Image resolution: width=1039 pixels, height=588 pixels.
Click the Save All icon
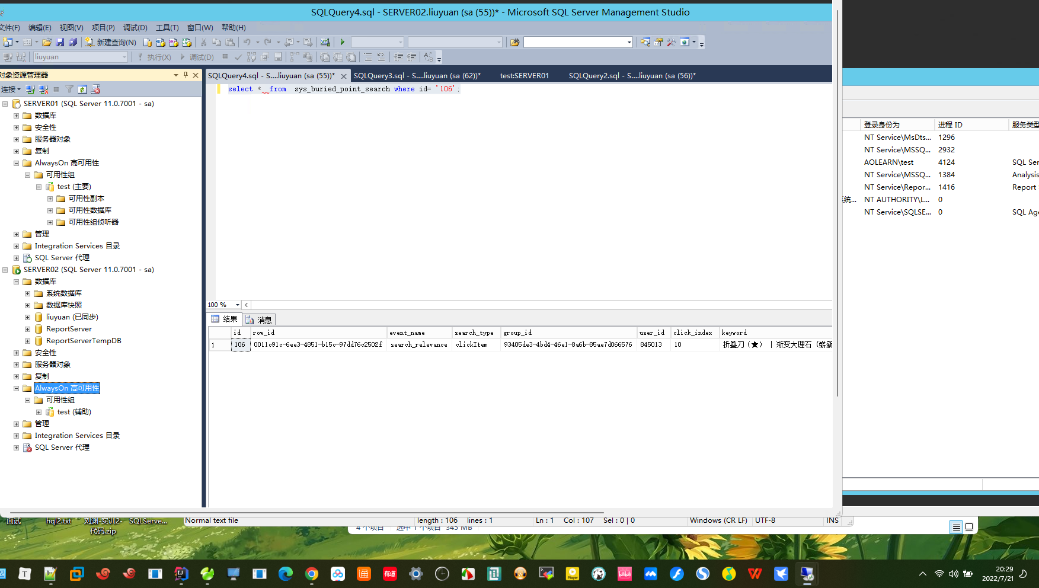click(73, 42)
